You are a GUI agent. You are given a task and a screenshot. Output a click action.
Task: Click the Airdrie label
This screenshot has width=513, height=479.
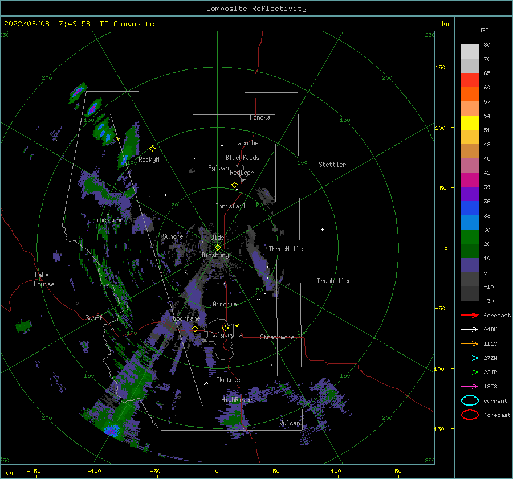[225, 304]
